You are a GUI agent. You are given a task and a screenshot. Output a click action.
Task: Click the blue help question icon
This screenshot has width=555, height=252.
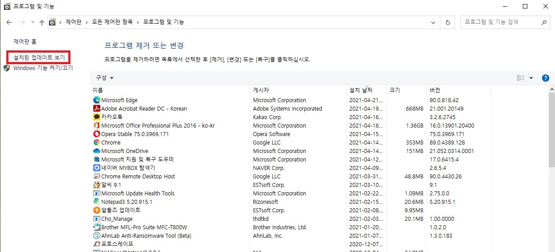point(545,78)
